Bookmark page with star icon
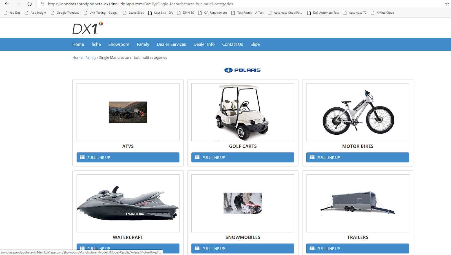451x255 pixels. (x=447, y=4)
